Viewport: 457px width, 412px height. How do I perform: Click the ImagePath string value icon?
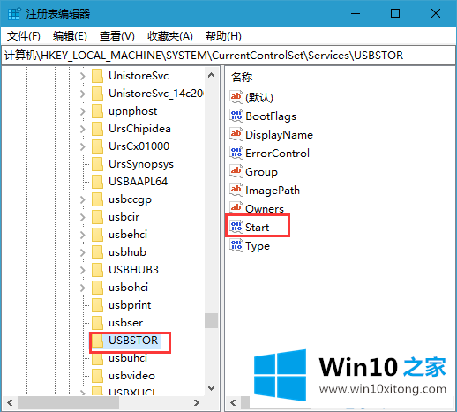point(236,190)
